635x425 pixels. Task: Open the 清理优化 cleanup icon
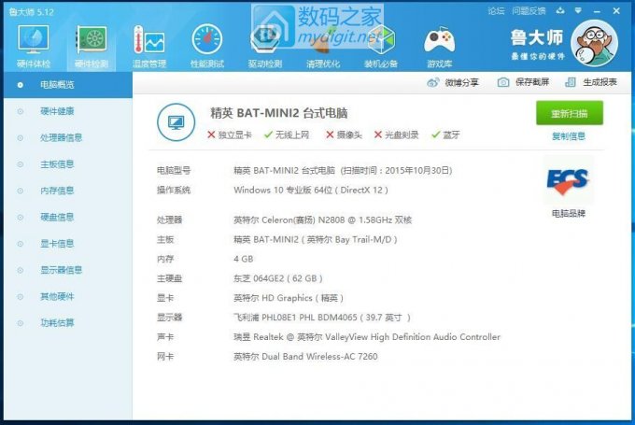[323, 41]
